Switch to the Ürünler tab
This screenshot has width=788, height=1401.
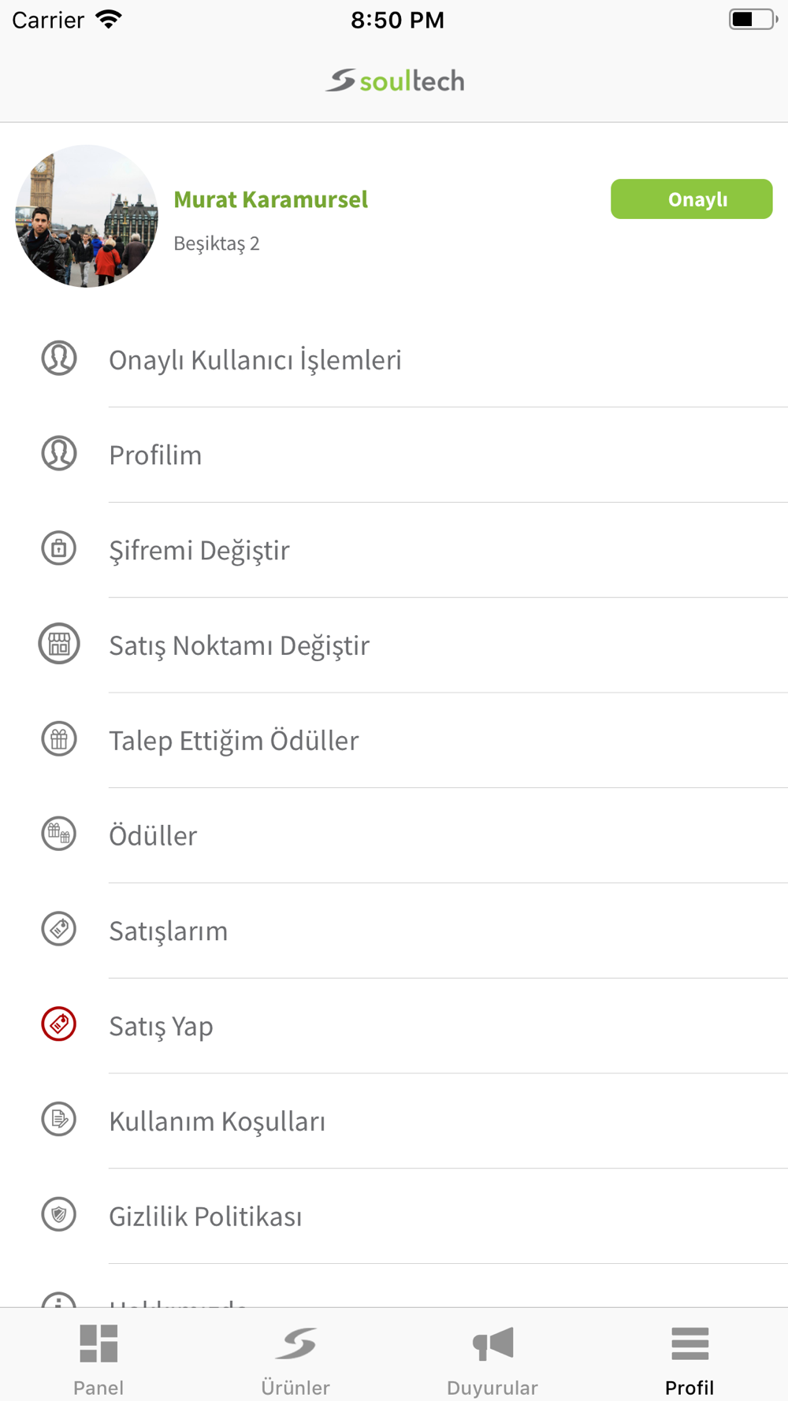tap(295, 1359)
